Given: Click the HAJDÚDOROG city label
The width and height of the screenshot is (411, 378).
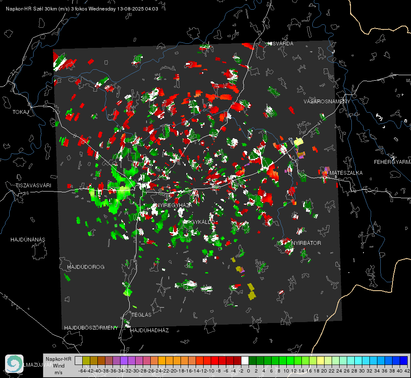Looking at the screenshot, I should (x=86, y=267).
